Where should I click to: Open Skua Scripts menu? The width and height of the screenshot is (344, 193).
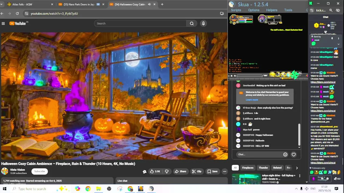pos(236,10)
